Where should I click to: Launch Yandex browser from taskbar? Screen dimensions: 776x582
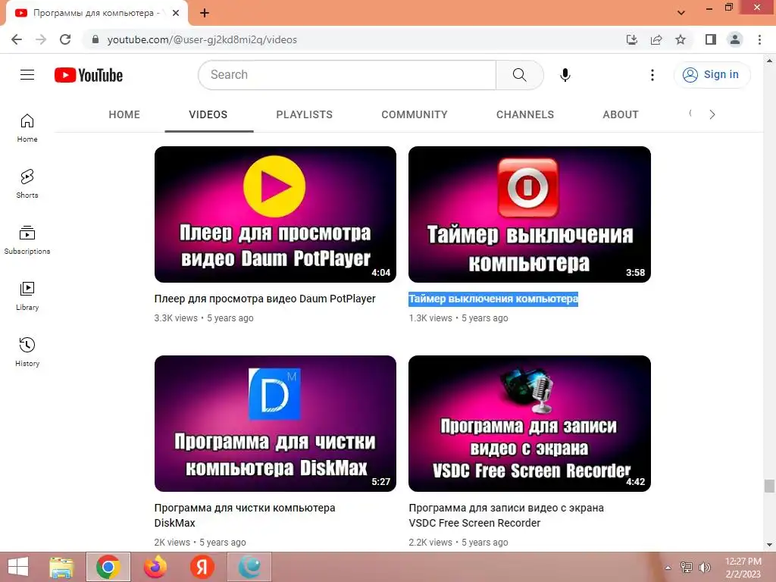click(x=202, y=567)
